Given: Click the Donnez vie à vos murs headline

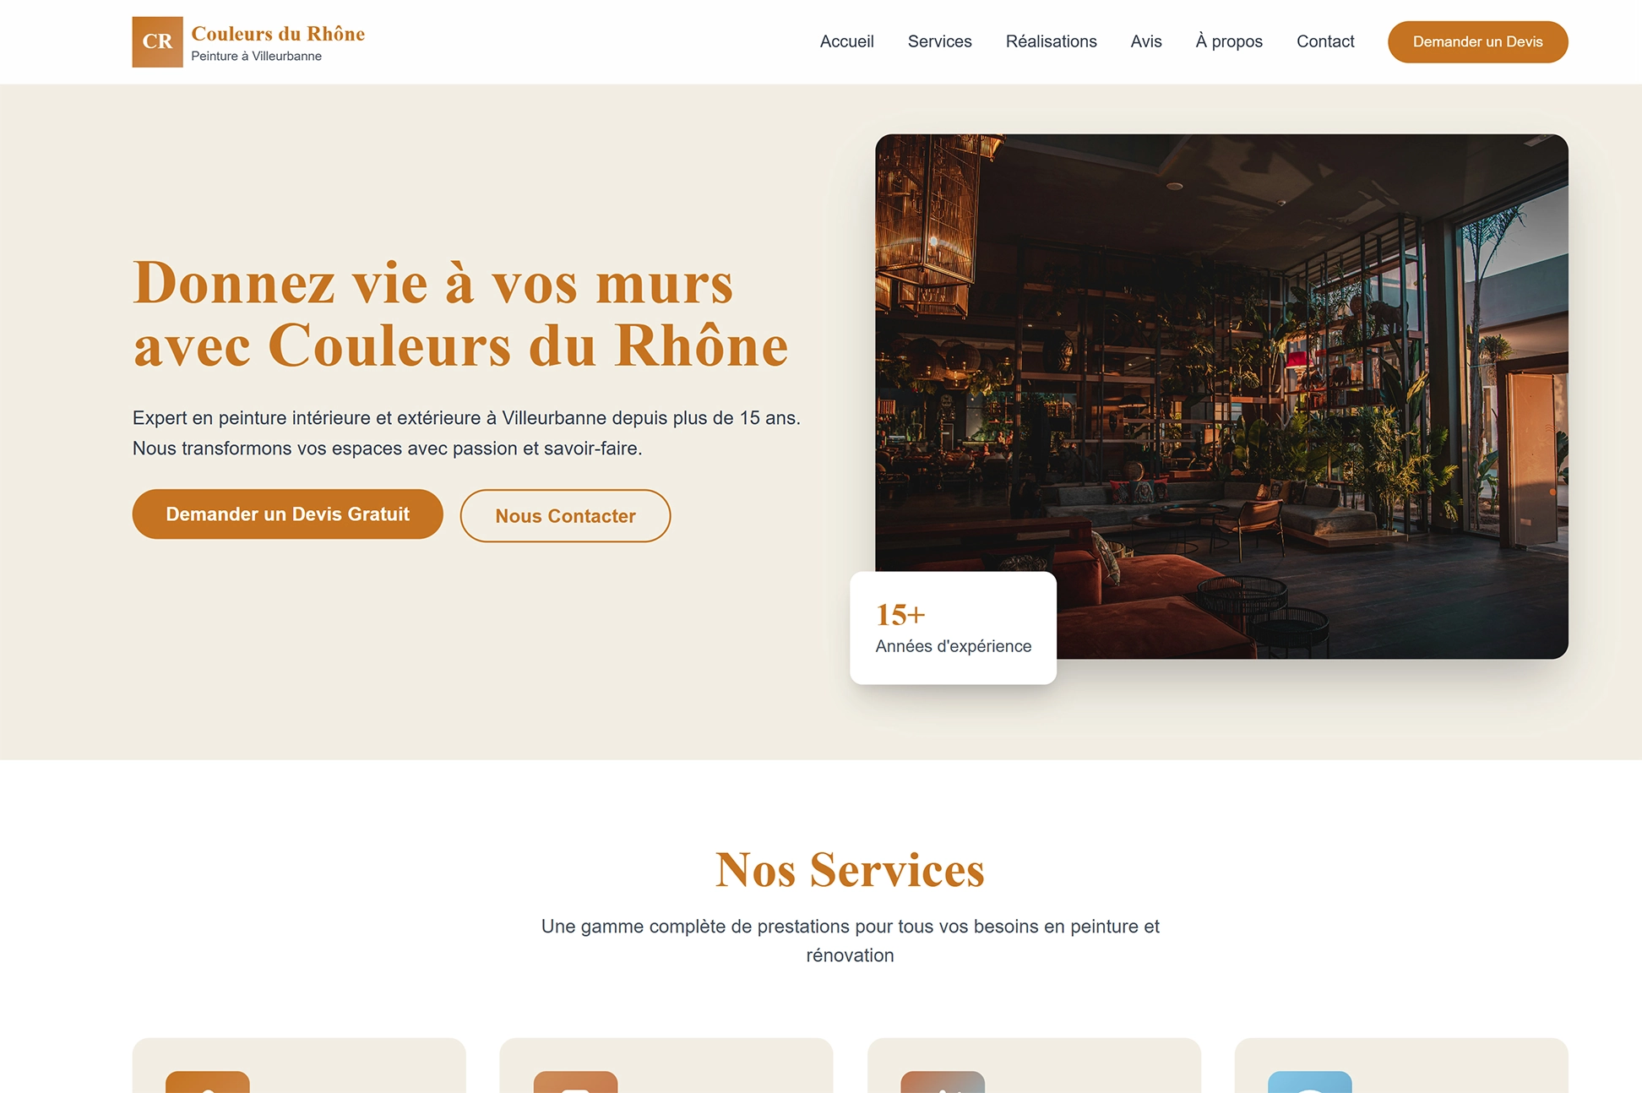Looking at the screenshot, I should tap(461, 313).
